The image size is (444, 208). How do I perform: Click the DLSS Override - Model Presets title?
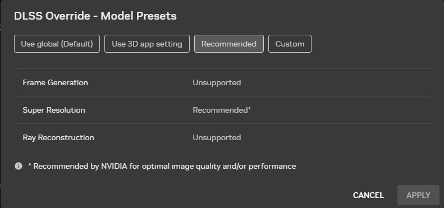[x=95, y=16]
